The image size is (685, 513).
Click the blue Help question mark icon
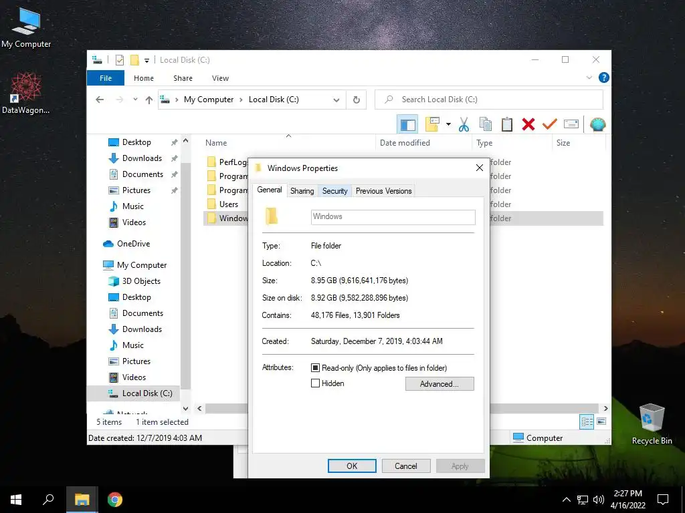tap(604, 77)
